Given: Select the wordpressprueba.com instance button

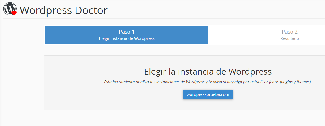Looking at the screenshot, I should 208,94.
